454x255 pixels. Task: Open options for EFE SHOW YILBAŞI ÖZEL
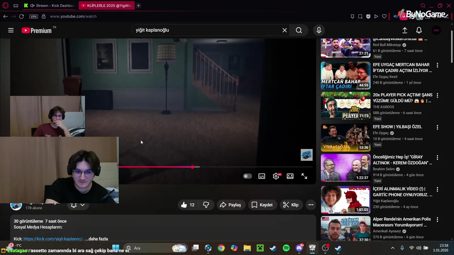pos(437,127)
